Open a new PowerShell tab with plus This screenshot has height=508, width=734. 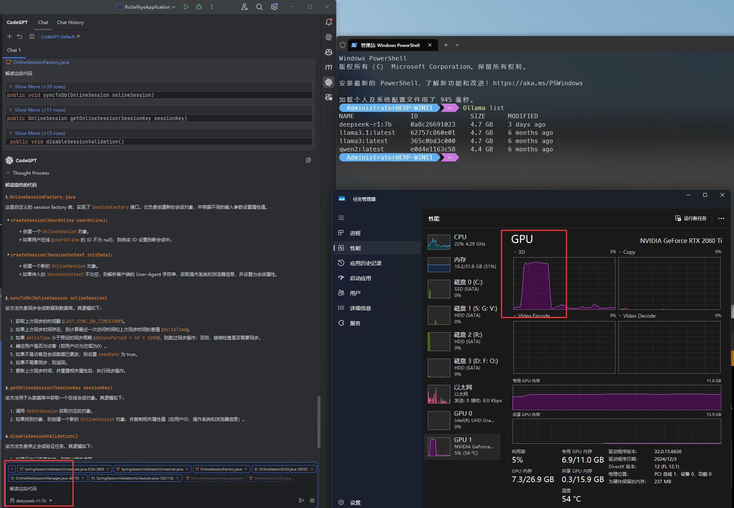pos(446,45)
